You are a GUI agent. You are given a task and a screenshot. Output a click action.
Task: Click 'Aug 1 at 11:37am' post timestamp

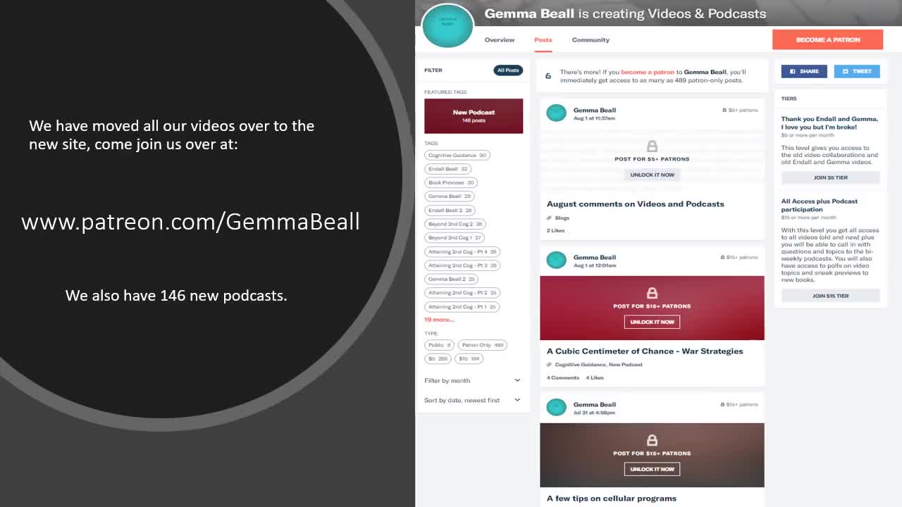coord(594,118)
